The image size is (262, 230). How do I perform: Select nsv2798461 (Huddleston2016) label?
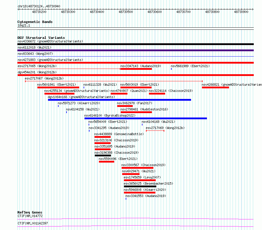click(x=144, y=109)
